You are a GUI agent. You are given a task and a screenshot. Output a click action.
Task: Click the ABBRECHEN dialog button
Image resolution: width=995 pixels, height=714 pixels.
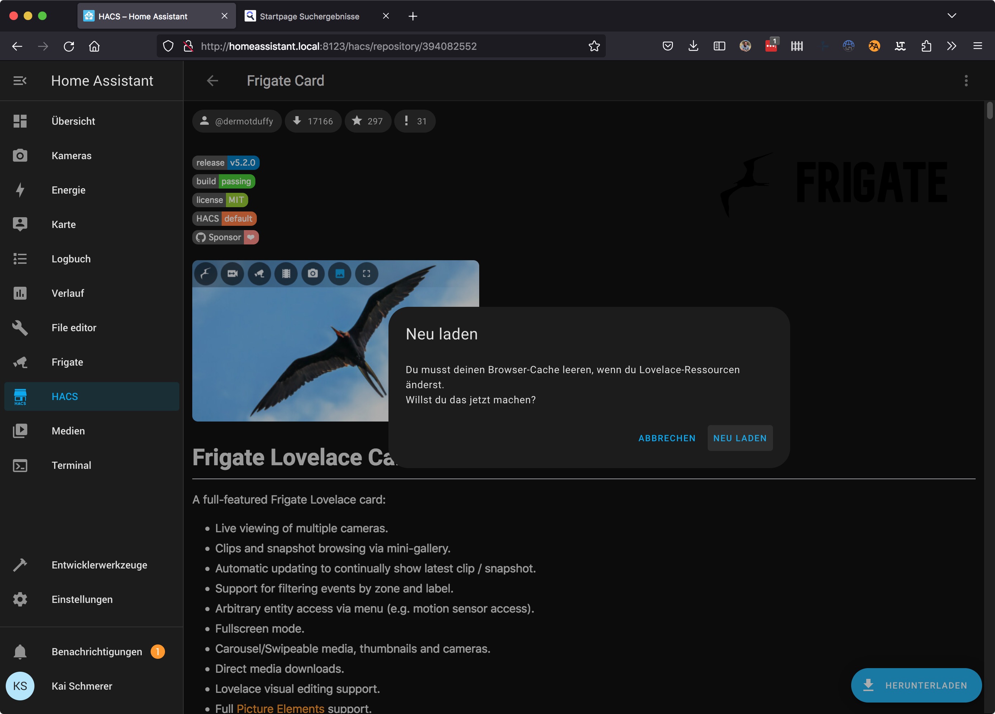[x=666, y=438]
